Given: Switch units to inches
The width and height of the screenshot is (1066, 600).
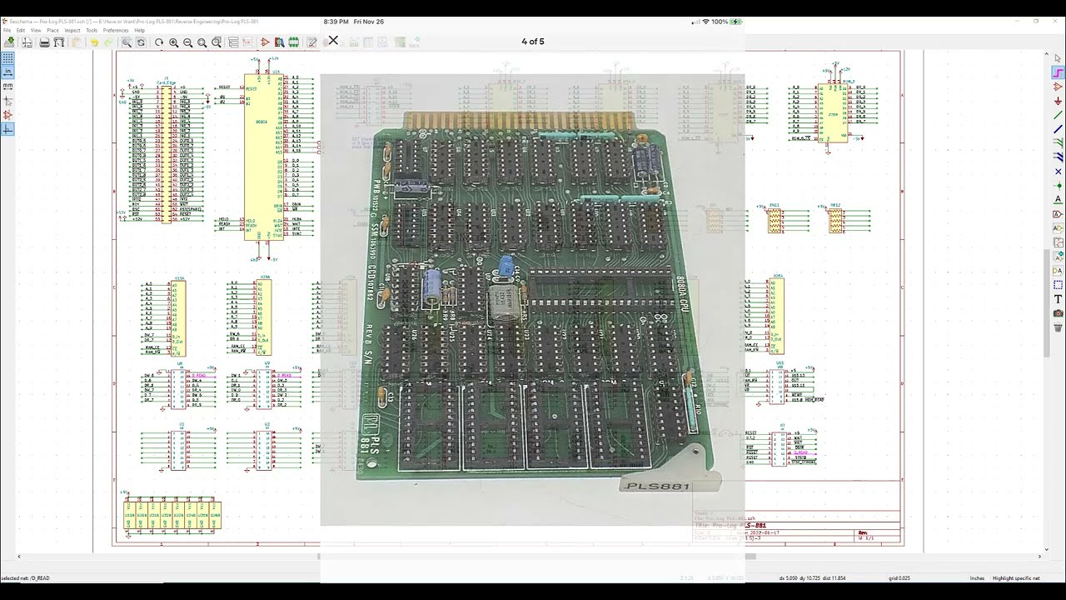Looking at the screenshot, I should pos(7,72).
